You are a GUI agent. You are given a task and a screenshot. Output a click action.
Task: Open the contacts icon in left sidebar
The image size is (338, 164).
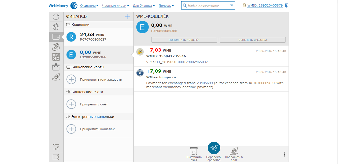click(56, 47)
